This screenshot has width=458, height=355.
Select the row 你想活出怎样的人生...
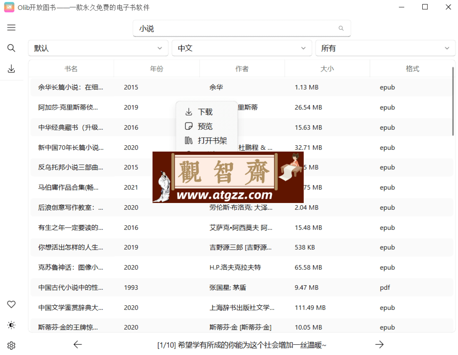coord(242,247)
